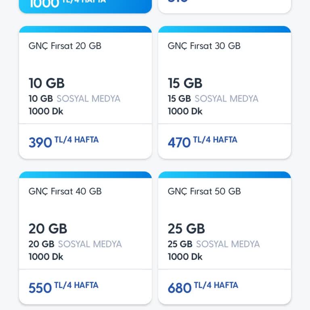Open the GNÇ Fırsat 50 GB plan title
The image size is (310, 310).
[204, 191]
